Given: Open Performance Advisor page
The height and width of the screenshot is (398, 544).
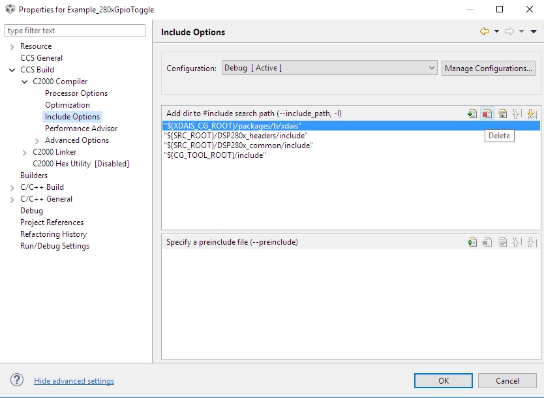Looking at the screenshot, I should pos(81,129).
